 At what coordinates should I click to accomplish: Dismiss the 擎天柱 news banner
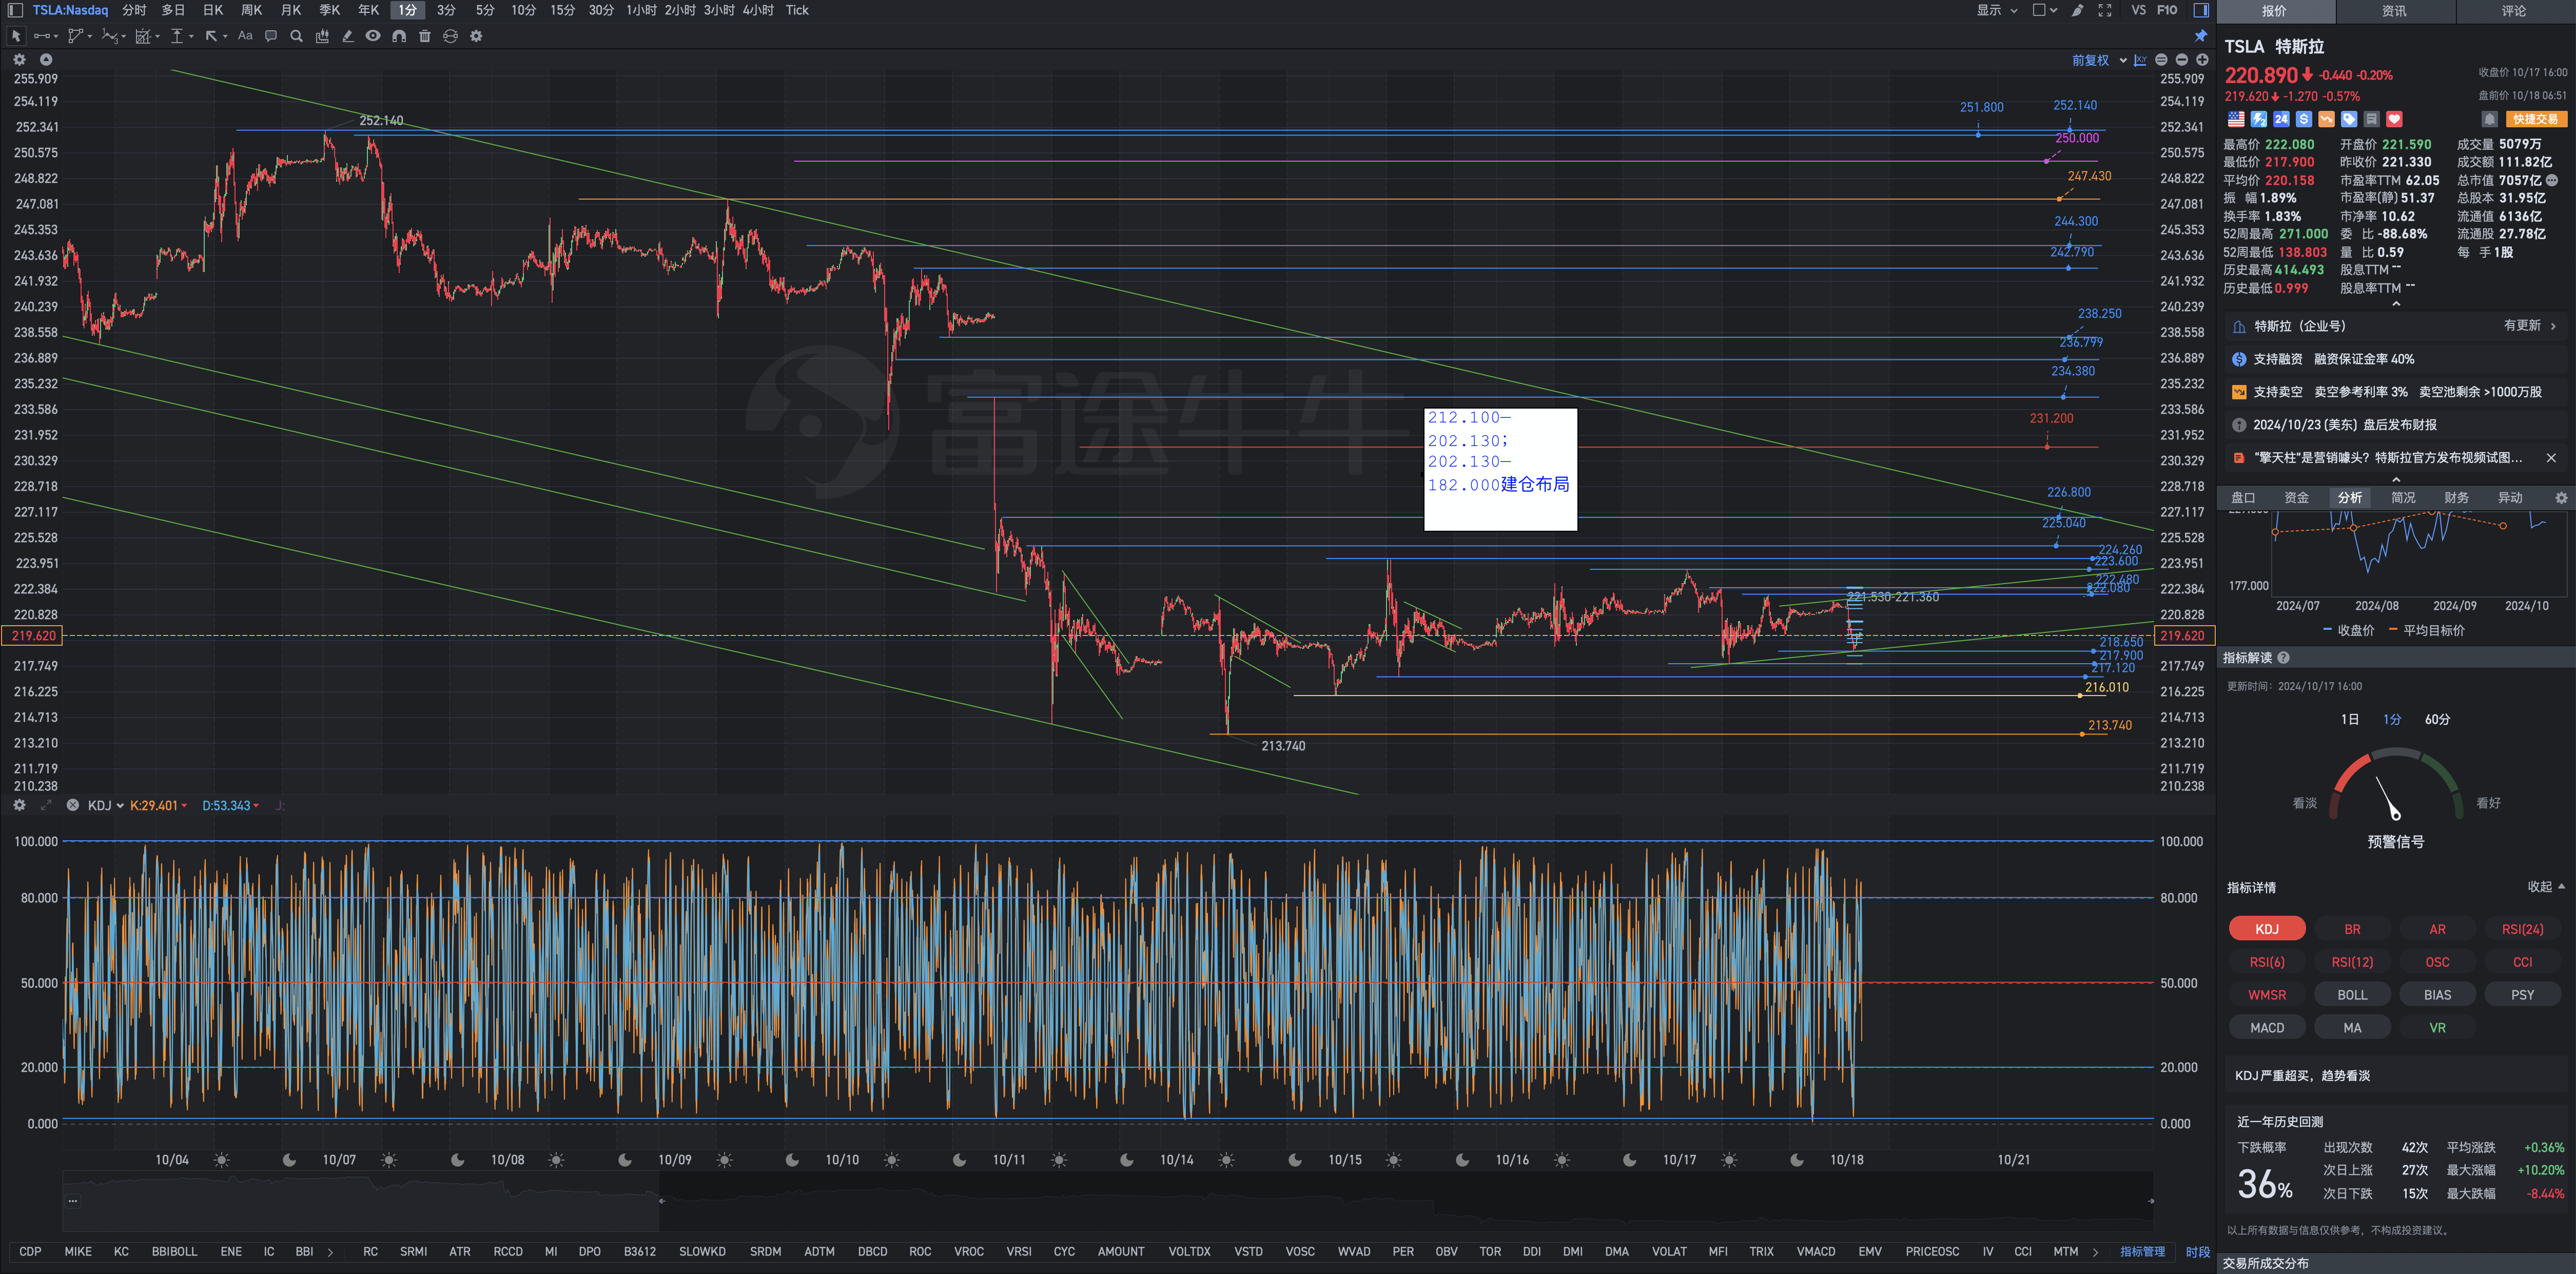pos(2550,458)
